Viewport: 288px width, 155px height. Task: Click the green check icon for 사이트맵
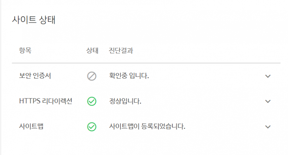[92, 127]
